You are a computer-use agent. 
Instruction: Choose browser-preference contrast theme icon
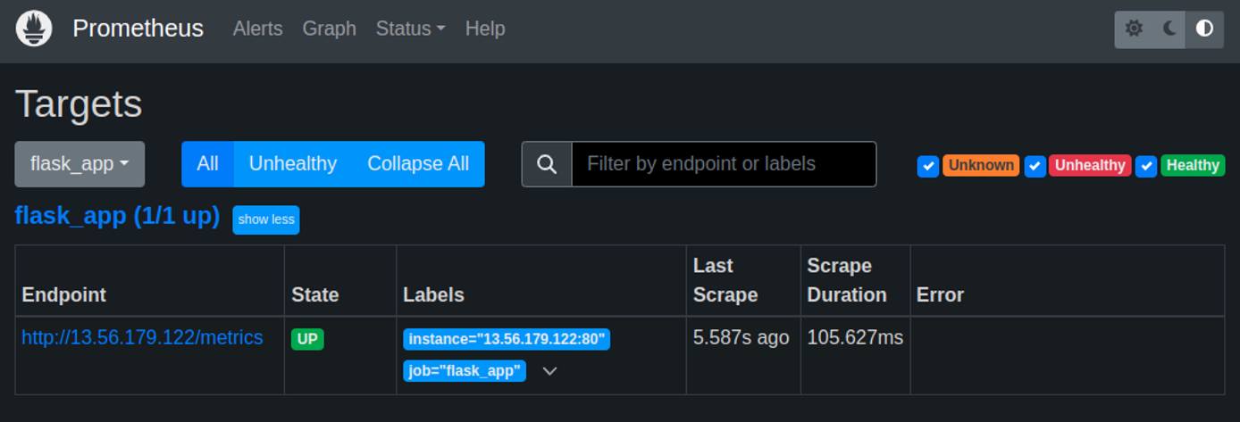click(x=1204, y=29)
